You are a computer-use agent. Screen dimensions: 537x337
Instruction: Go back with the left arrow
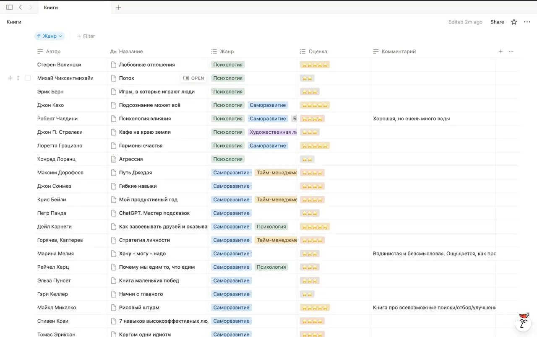pos(21,8)
